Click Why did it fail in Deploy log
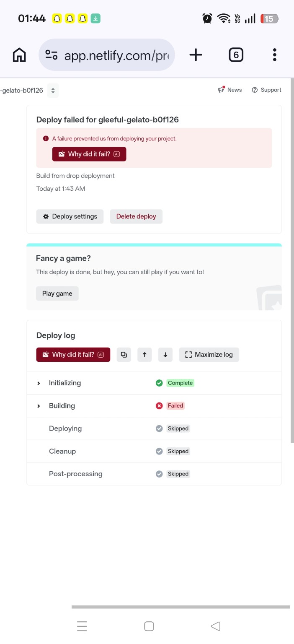 [x=73, y=355]
